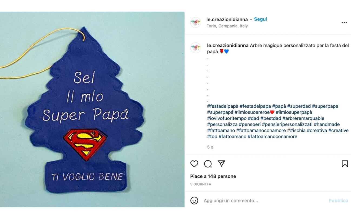Open post options with the three-dot menu
The image size is (351, 219).
coord(344,22)
